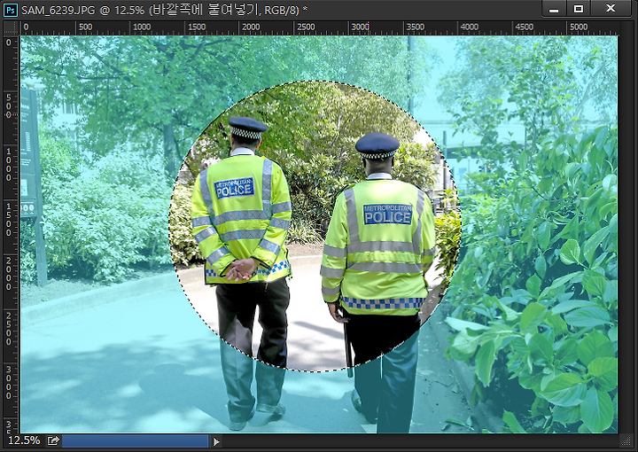Maximize the SAM_6239.JPG document window
Image resolution: width=638 pixels, height=452 pixels.
[x=578, y=9]
